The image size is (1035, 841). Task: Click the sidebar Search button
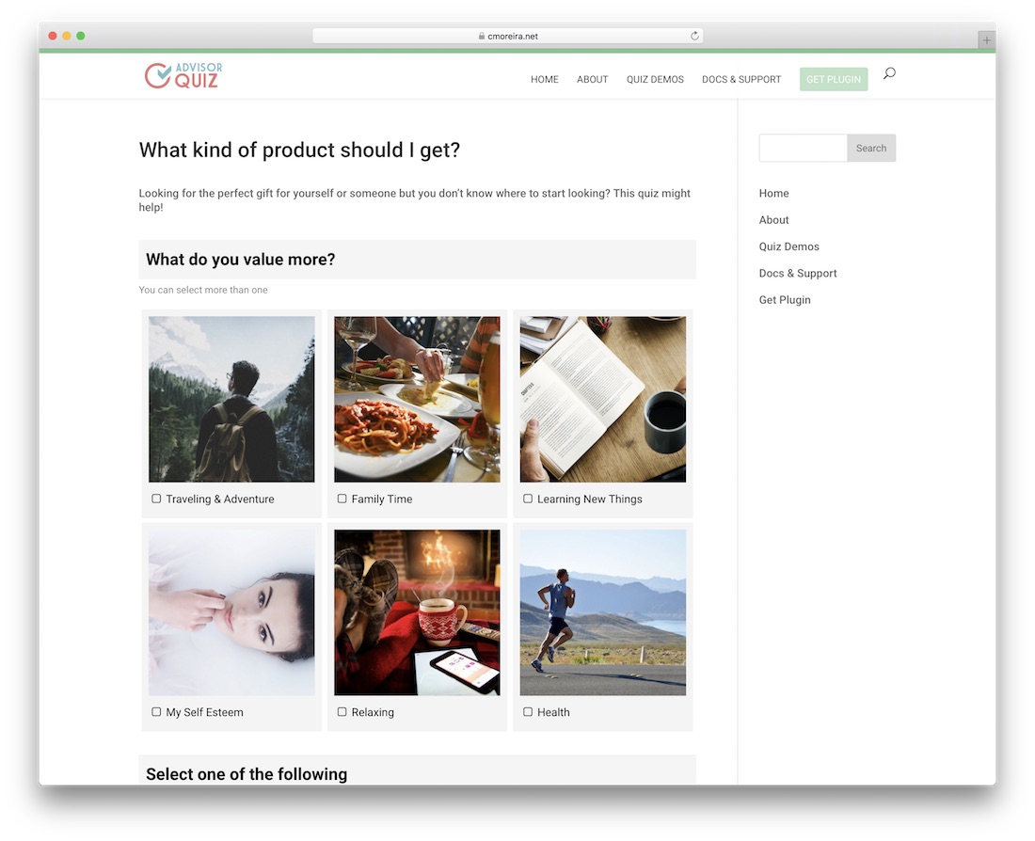click(871, 148)
